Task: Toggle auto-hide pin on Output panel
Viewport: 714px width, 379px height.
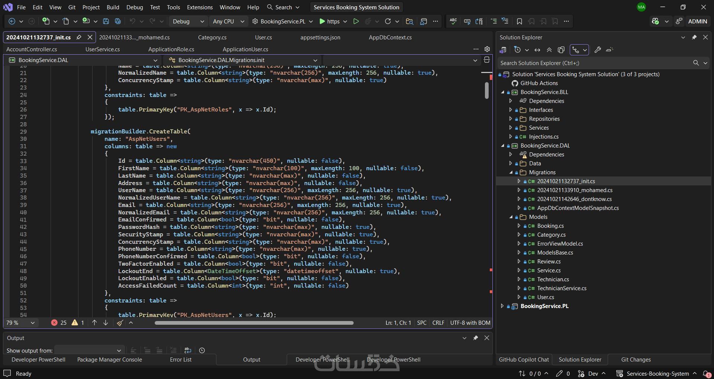Action: 475,338
